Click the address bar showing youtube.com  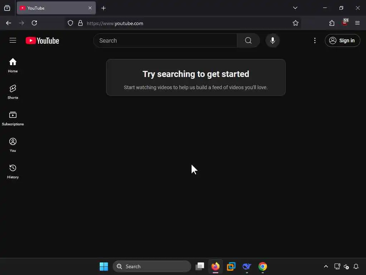(182, 23)
